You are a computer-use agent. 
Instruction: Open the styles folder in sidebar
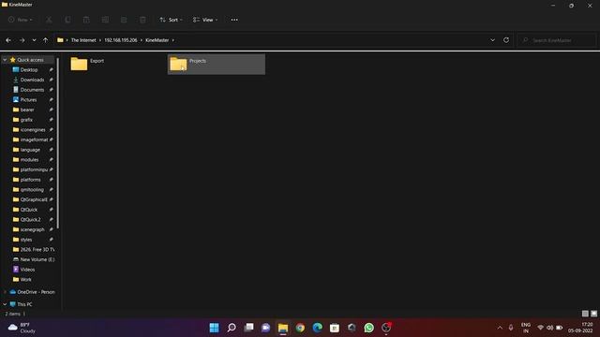pyautogui.click(x=26, y=240)
